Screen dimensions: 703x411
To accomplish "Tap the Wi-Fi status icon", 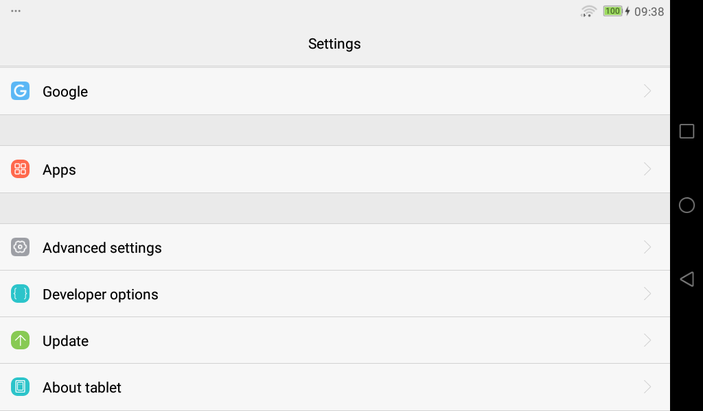I will pos(588,11).
